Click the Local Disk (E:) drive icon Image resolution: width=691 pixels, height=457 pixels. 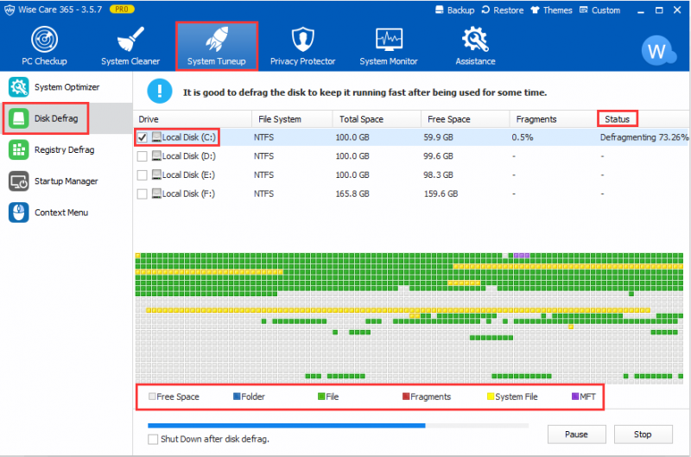156,175
